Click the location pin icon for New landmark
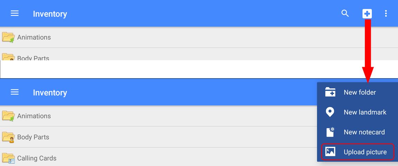Viewport: 398px width, 166px height. [330, 112]
